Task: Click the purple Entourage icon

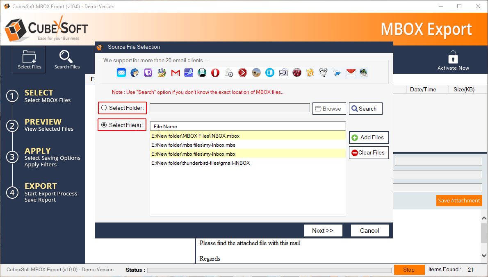Action: click(x=148, y=73)
